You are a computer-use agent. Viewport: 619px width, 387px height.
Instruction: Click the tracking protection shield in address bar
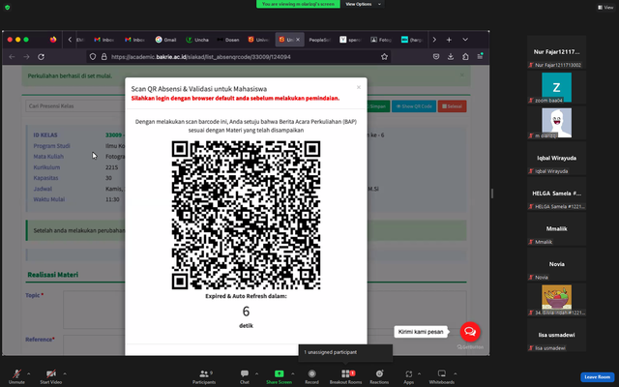click(93, 57)
